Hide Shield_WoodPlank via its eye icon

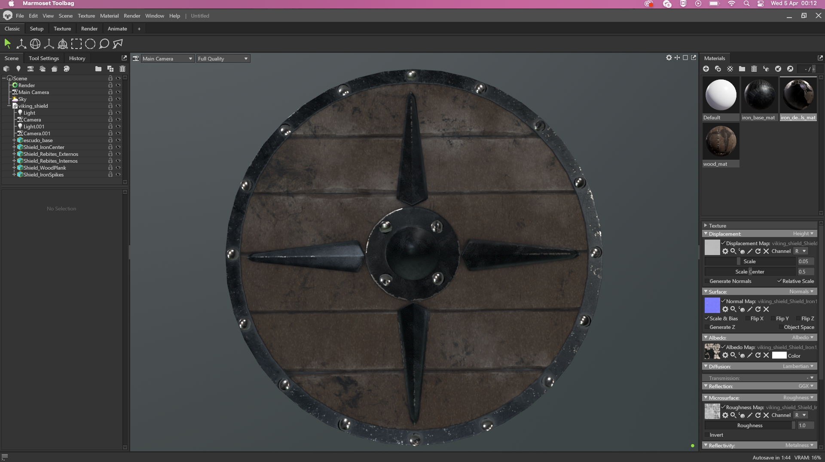(x=118, y=168)
